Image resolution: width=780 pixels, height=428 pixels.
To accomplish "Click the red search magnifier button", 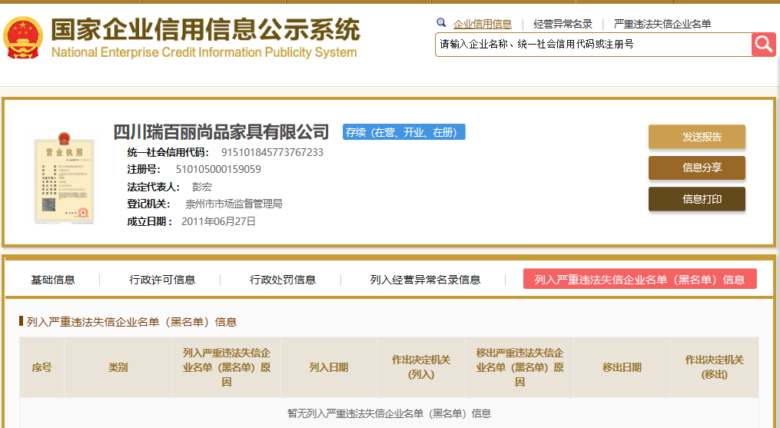I will pos(764,45).
